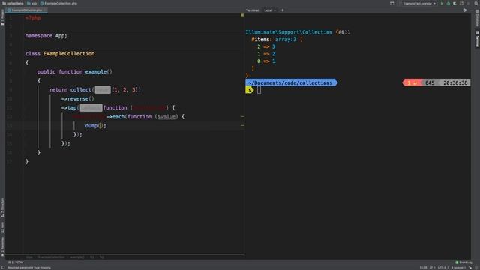Open the TODO tool window button
Viewport: 480px width, 270px height.
tap(16, 262)
